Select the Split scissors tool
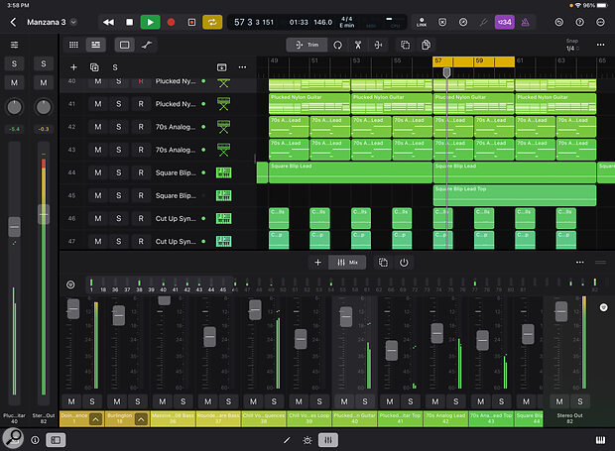The height and width of the screenshot is (451, 615). [358, 45]
